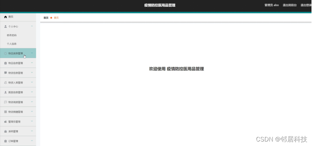Select the 物品类别管理 menu label
This screenshot has height=146, width=313.
(16, 54)
